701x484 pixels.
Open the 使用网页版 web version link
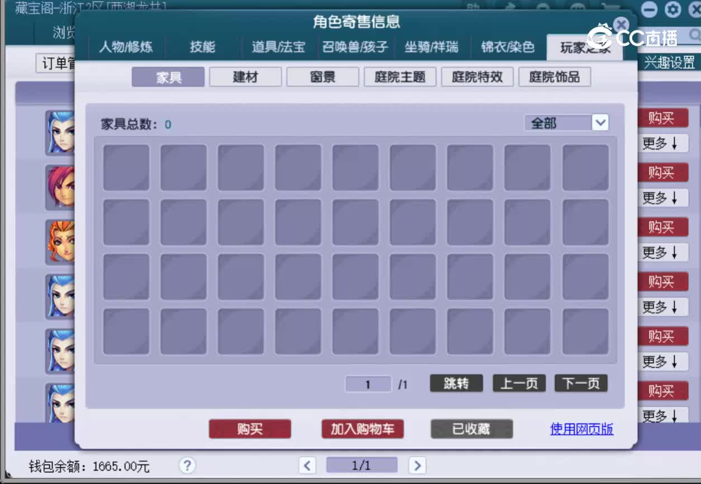pos(580,428)
